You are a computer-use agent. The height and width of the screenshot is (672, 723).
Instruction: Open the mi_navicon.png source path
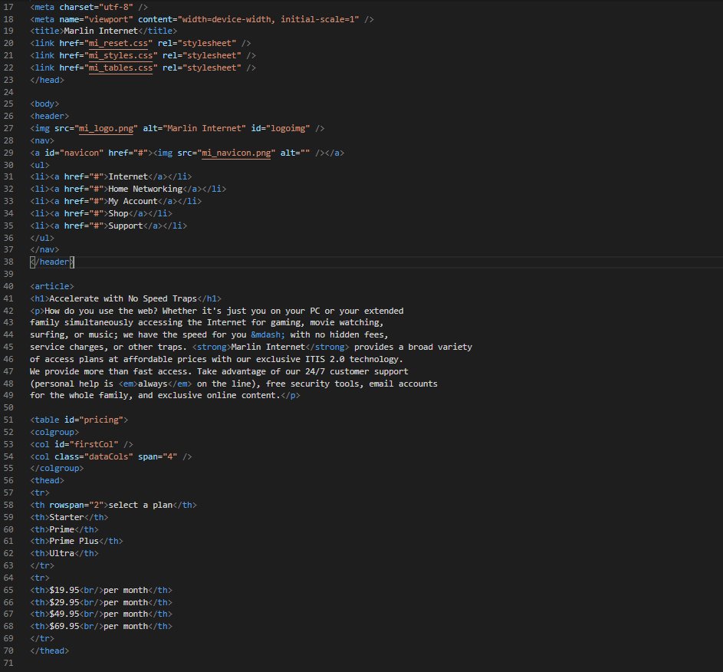pyautogui.click(x=237, y=153)
